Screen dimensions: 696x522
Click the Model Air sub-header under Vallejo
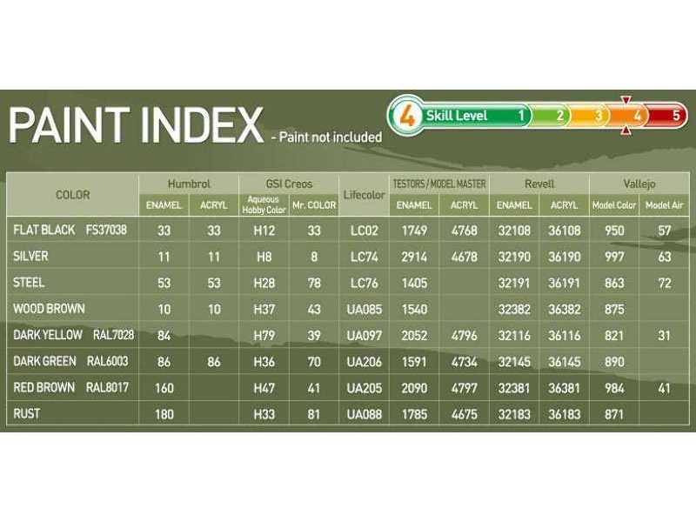[x=664, y=205]
